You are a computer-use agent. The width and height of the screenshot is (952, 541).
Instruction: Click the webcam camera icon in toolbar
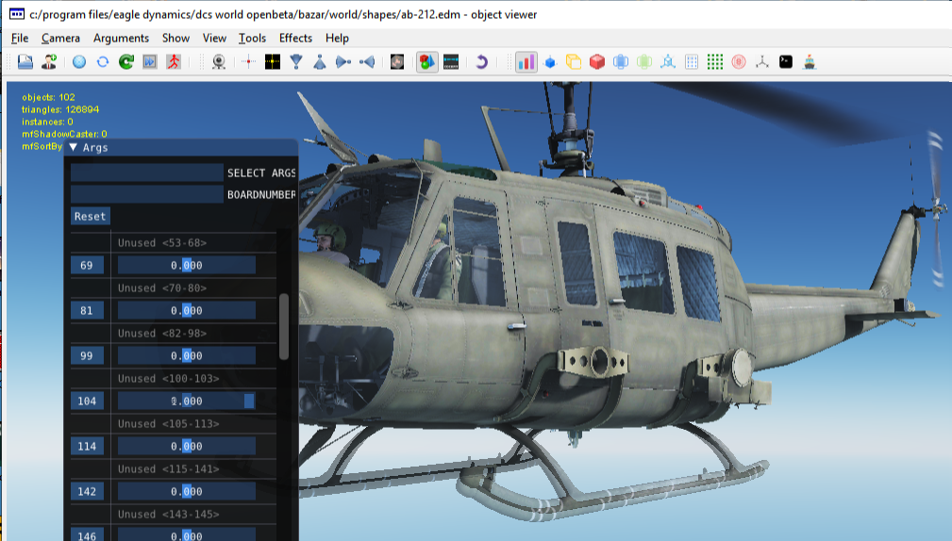pyautogui.click(x=219, y=62)
